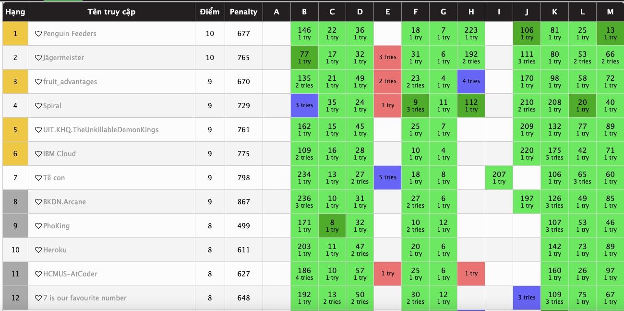Viewport: 624px width, 311px height.
Task: Click the Điểm column header
Action: pos(210,12)
